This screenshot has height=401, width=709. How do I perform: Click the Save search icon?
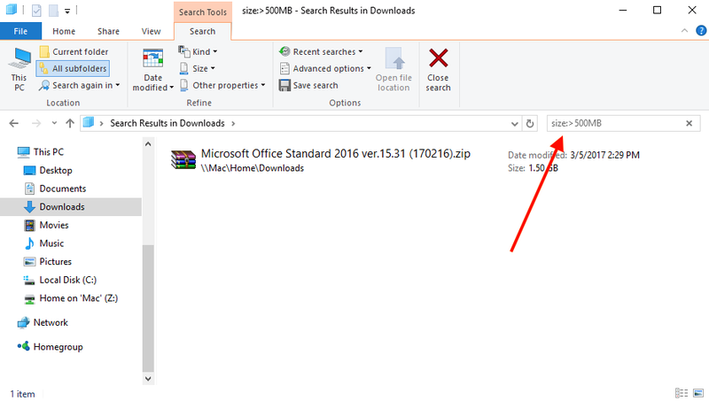285,85
